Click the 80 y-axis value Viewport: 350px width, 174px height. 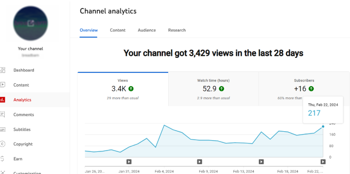[332, 146]
